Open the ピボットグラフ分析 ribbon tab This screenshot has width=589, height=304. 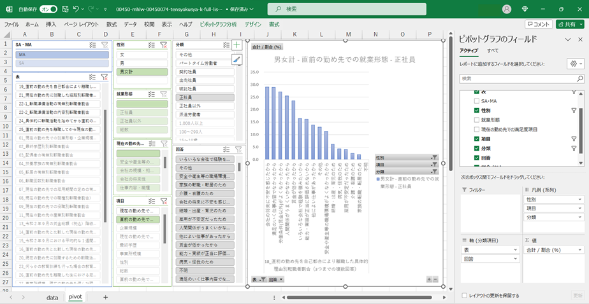coord(218,24)
